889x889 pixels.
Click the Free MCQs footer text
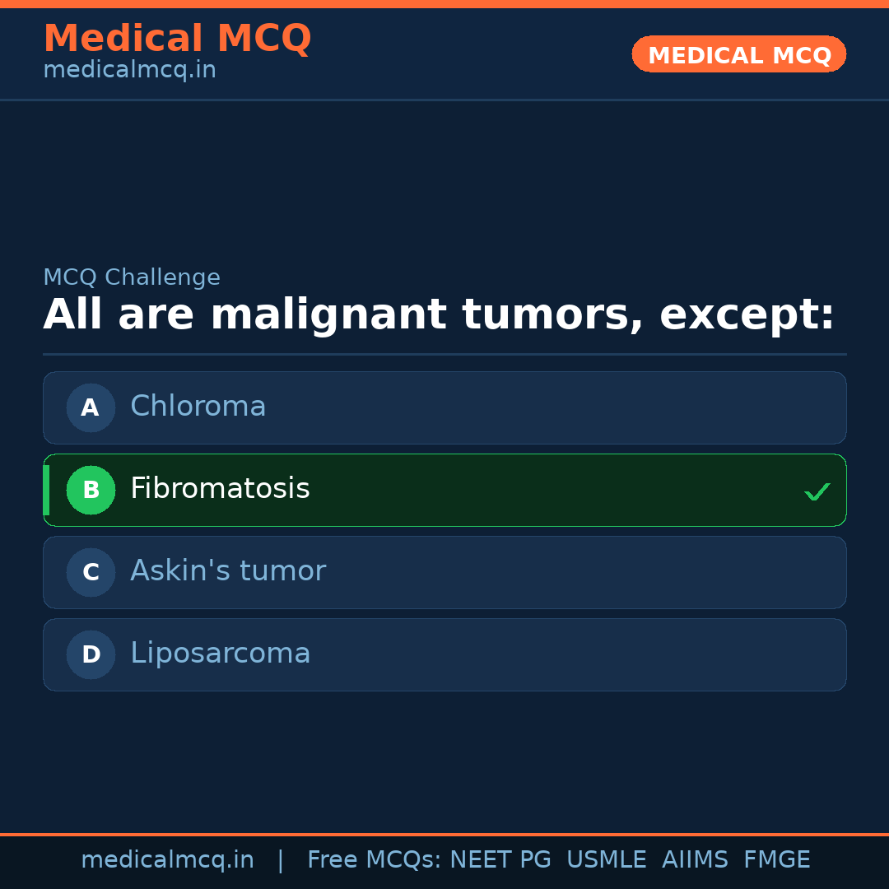coord(374,860)
